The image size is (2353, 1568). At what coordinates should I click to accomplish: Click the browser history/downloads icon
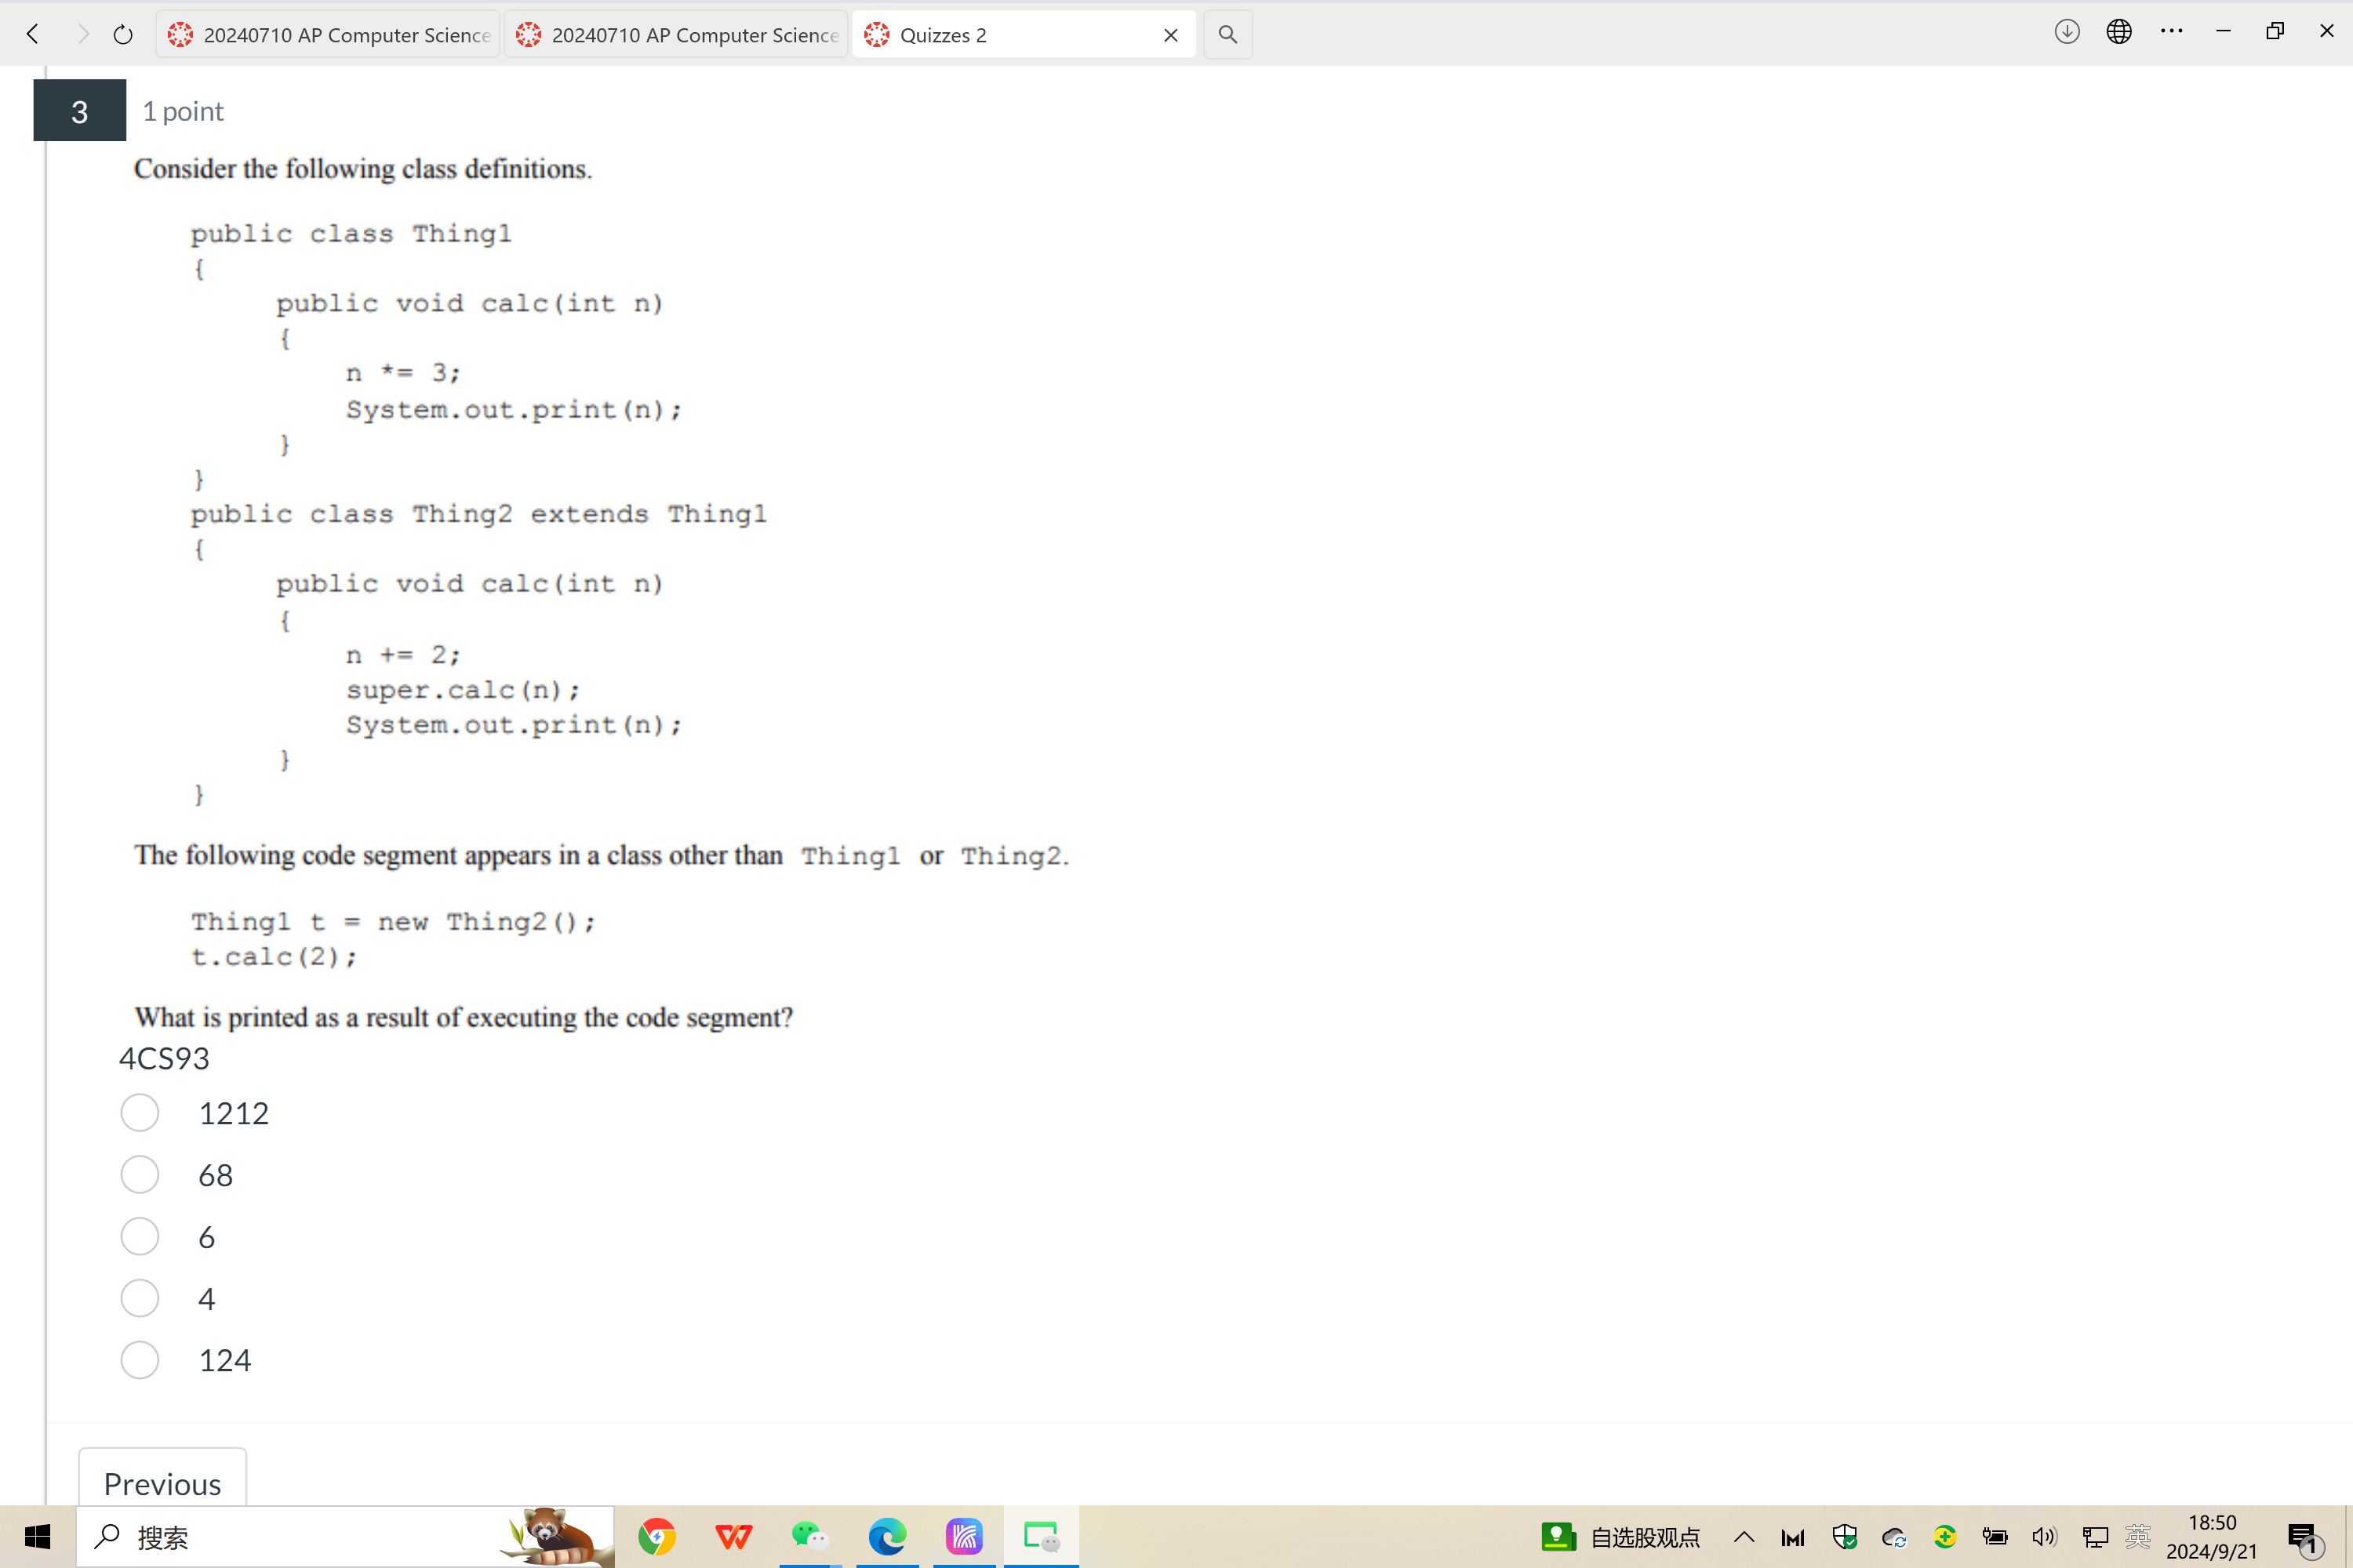2066,31
